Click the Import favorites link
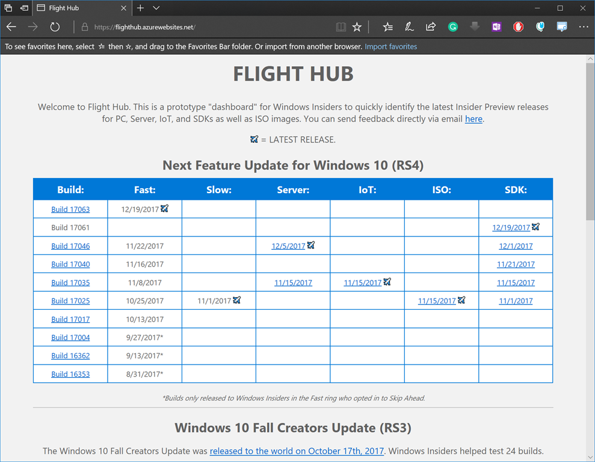The height and width of the screenshot is (462, 595). (390, 46)
